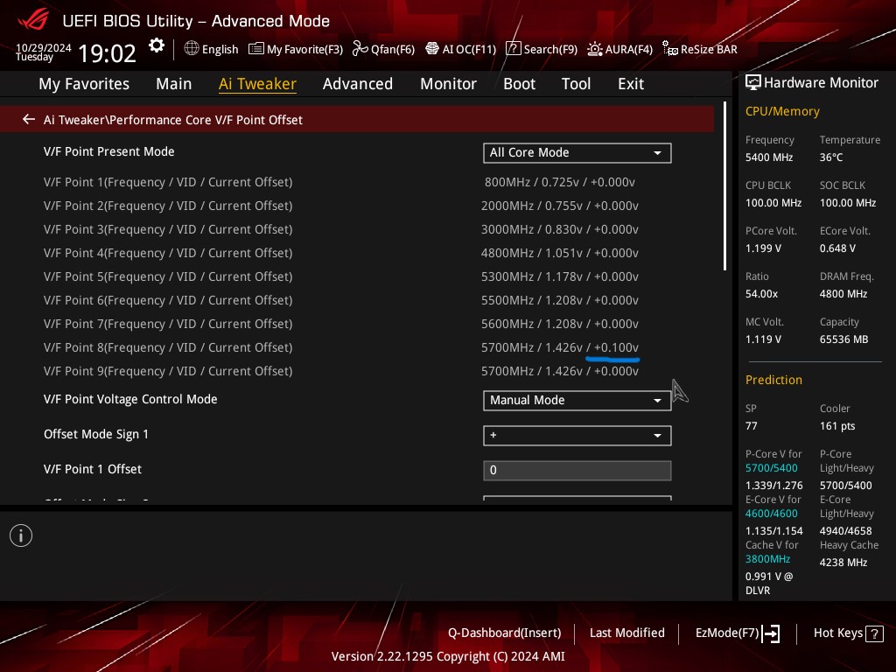Expand V/F Point Present Mode dropdown
896x672 pixels.
(x=577, y=152)
